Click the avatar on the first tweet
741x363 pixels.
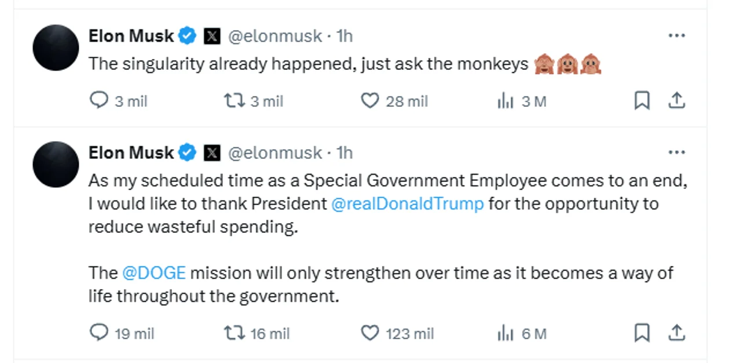[x=56, y=47]
